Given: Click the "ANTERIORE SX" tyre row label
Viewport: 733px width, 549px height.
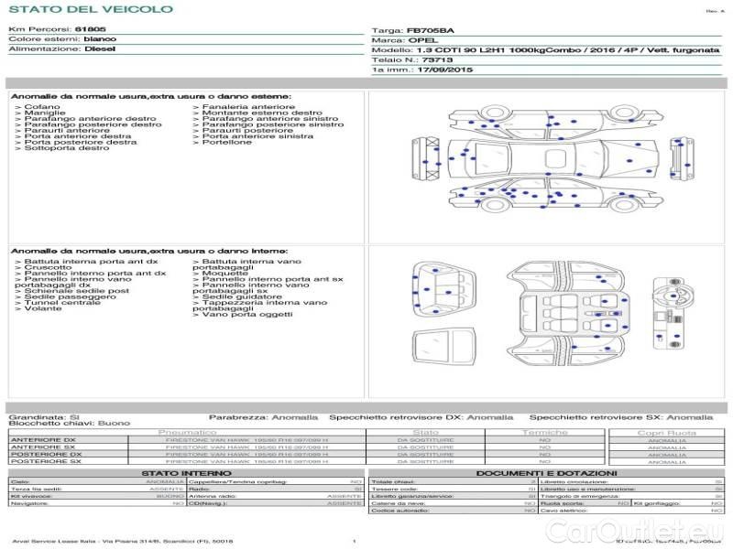Looking at the screenshot, I should pyautogui.click(x=43, y=447).
